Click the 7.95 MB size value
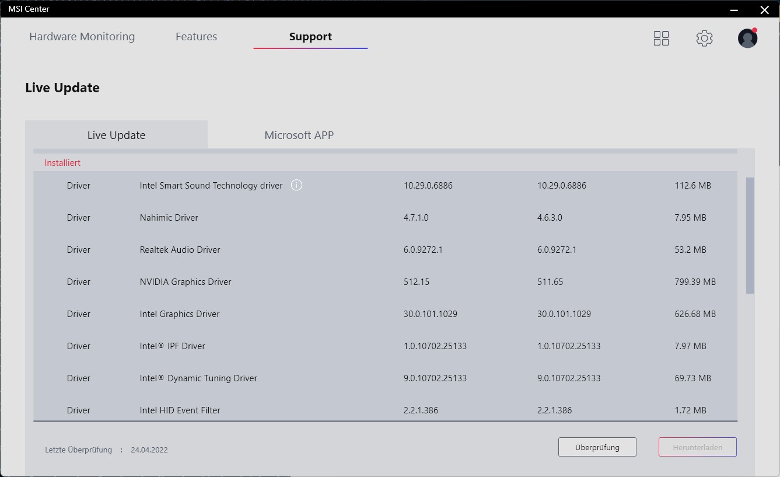Image resolution: width=780 pixels, height=477 pixels. tap(691, 218)
